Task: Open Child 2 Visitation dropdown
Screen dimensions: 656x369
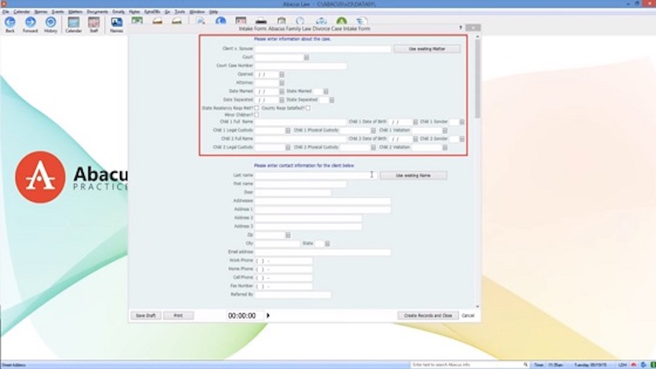Action: click(x=445, y=147)
